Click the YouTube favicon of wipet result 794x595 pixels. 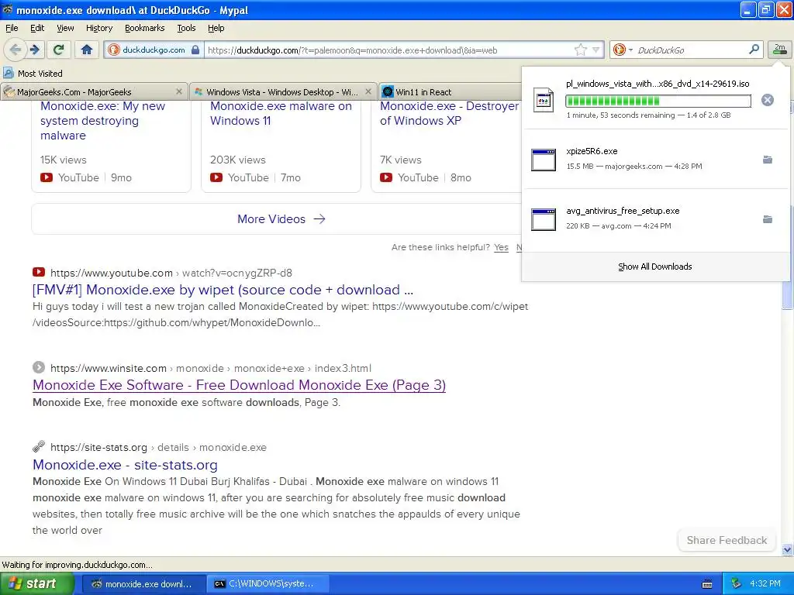tap(39, 272)
